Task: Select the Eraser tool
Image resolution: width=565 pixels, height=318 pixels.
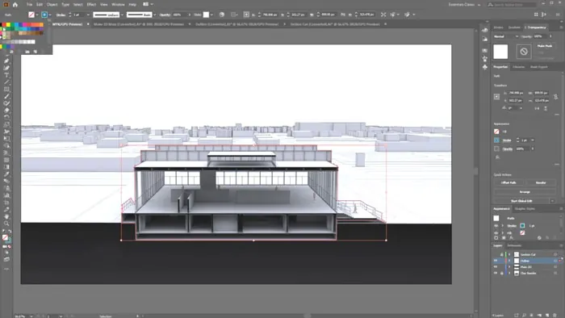Action: (x=6, y=111)
